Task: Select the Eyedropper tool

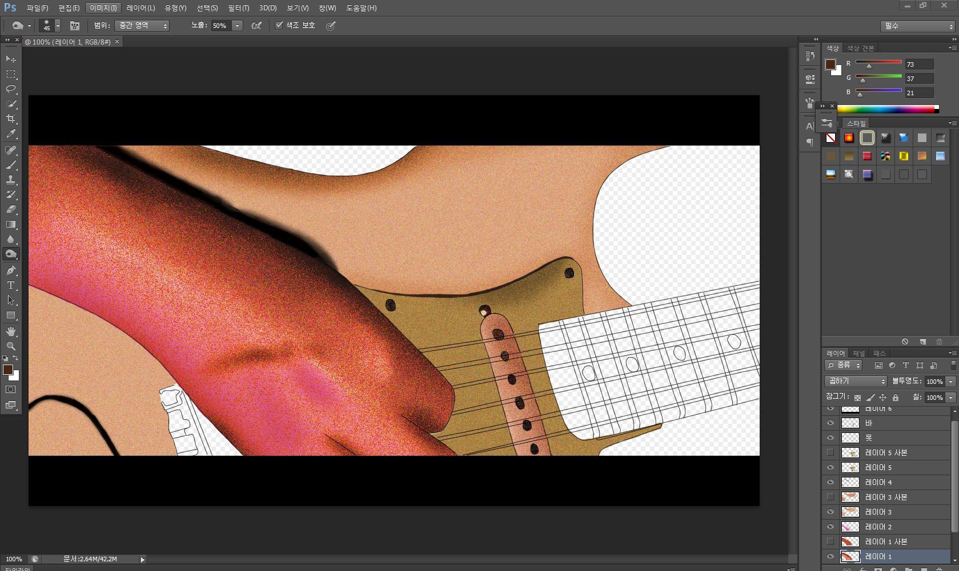Action: point(11,134)
